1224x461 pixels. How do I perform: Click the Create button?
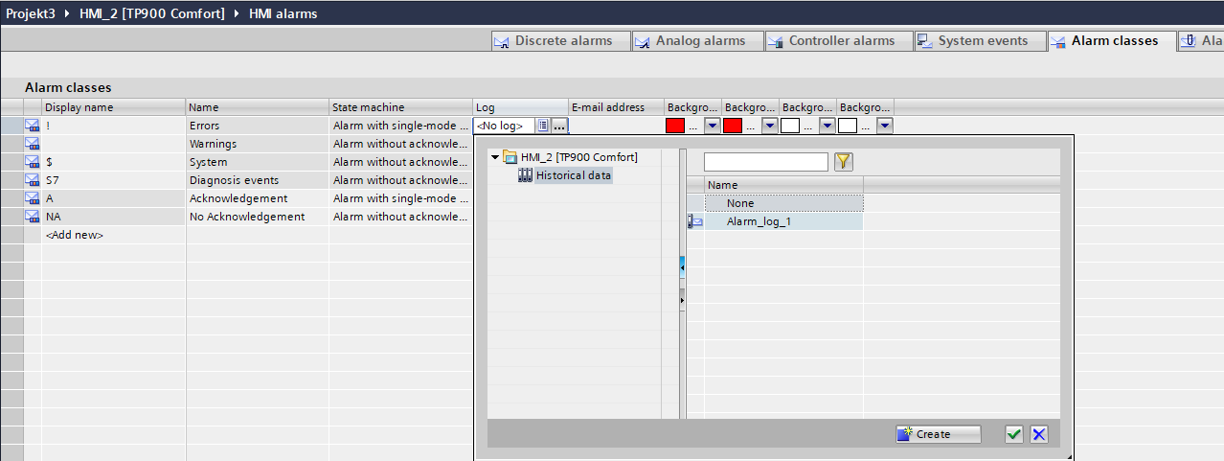click(x=939, y=434)
